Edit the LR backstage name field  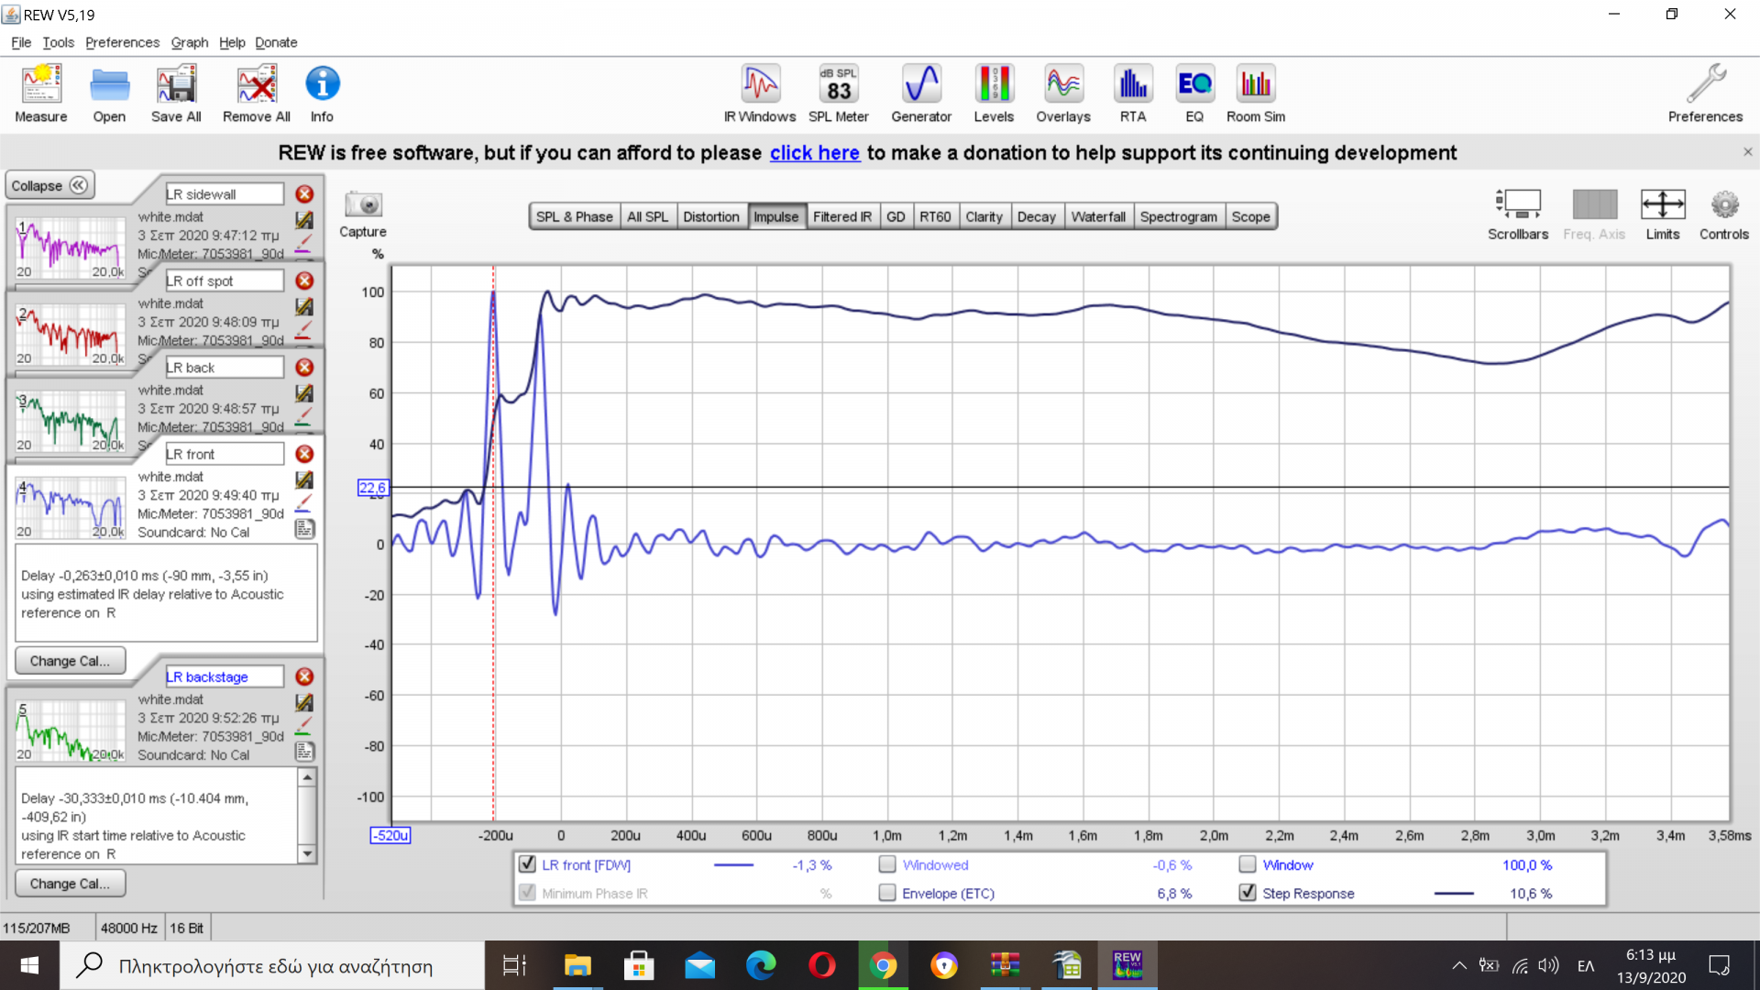[x=224, y=676]
